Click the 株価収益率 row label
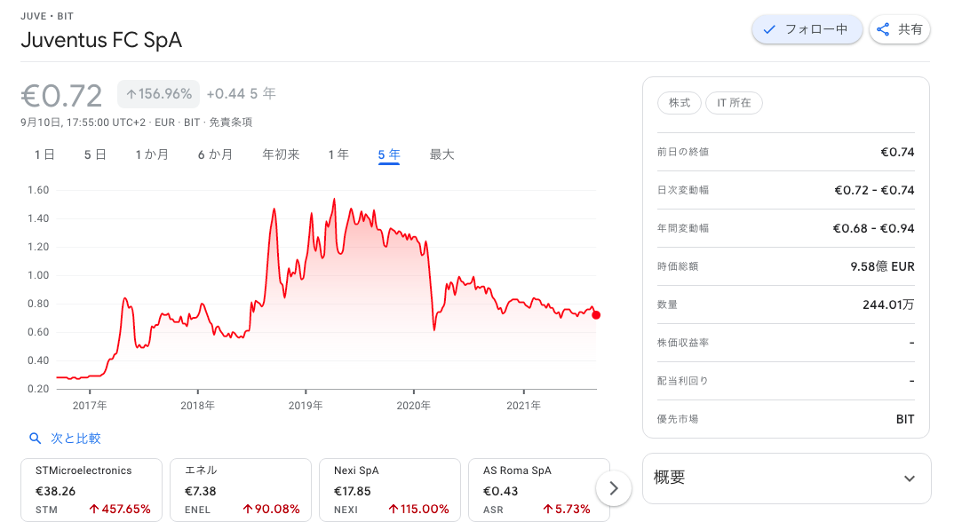The width and height of the screenshot is (954, 530). pos(683,343)
